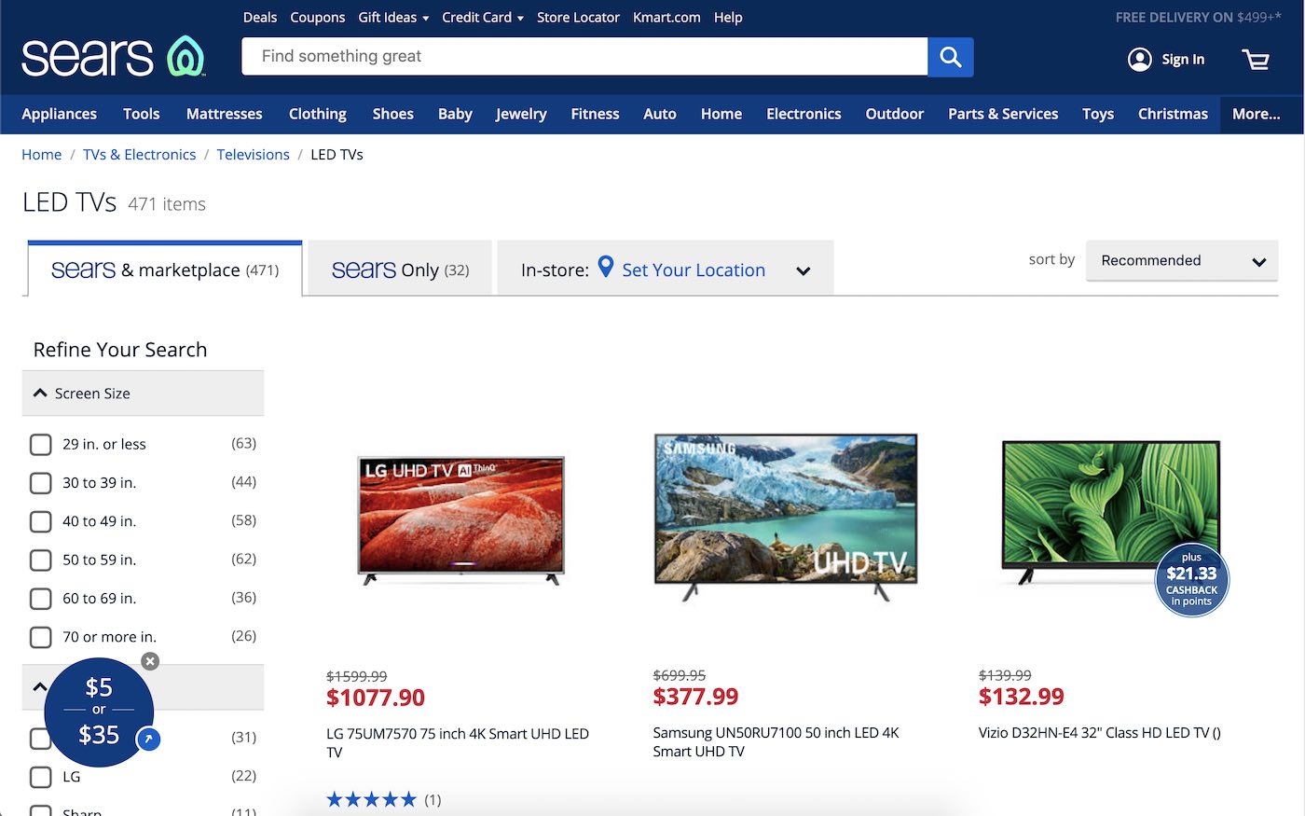Dismiss the $5 or $35 promo bubble
Image resolution: width=1305 pixels, height=816 pixels.
pos(150,661)
